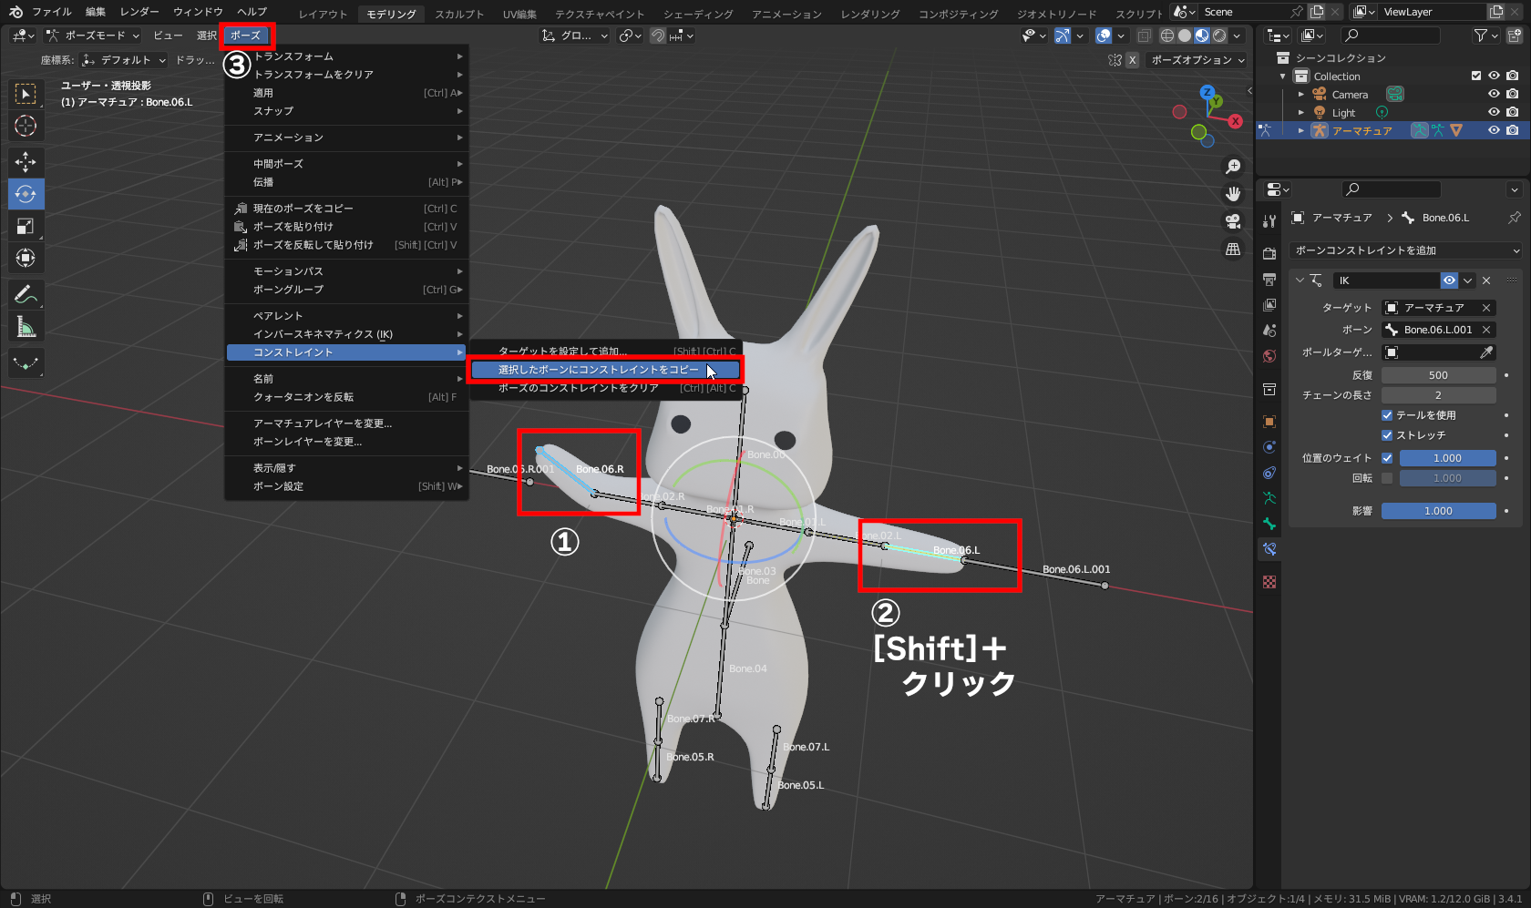Activate the Annotate tool
This screenshot has width=1531, height=908.
[26, 294]
